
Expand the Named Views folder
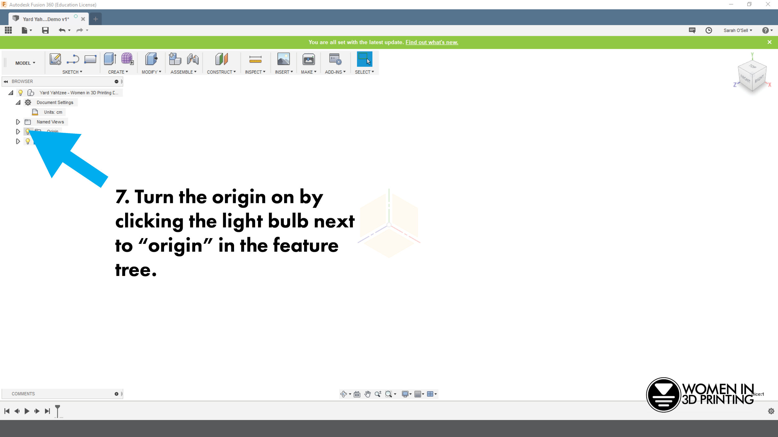coord(18,122)
